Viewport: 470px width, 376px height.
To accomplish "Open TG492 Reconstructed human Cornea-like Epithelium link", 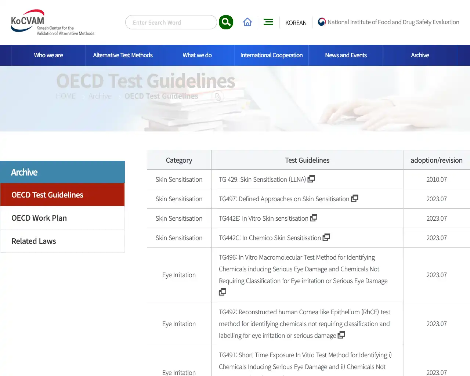I will [304, 324].
